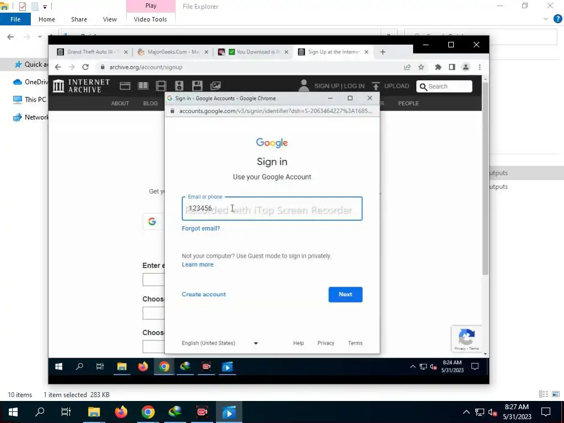This screenshot has width=564, height=423.
Task: Open File Explorer recent locations dropdown
Action: pos(40,37)
